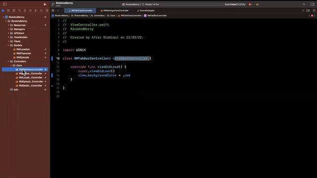Open RMSettin...Controller file

pos(31,86)
